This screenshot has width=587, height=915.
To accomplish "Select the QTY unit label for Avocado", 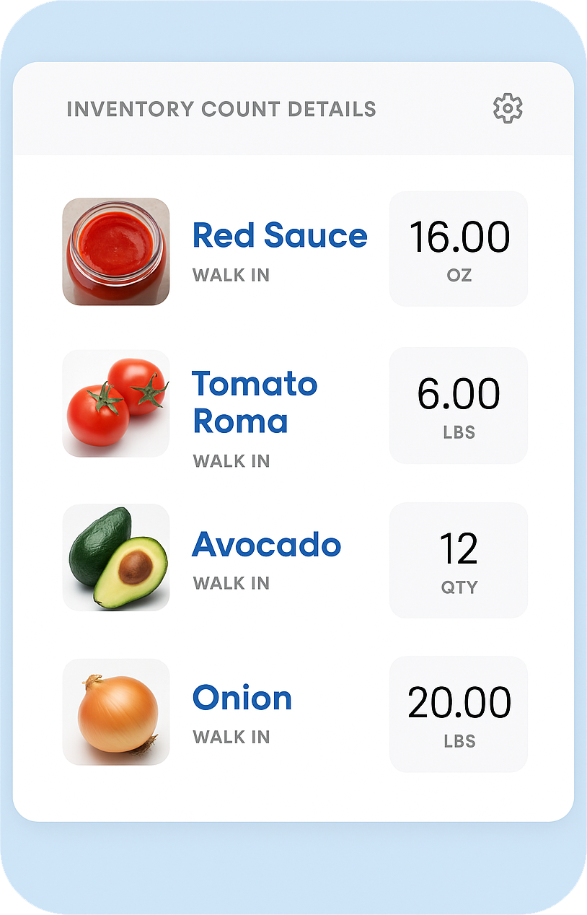I will [x=459, y=587].
